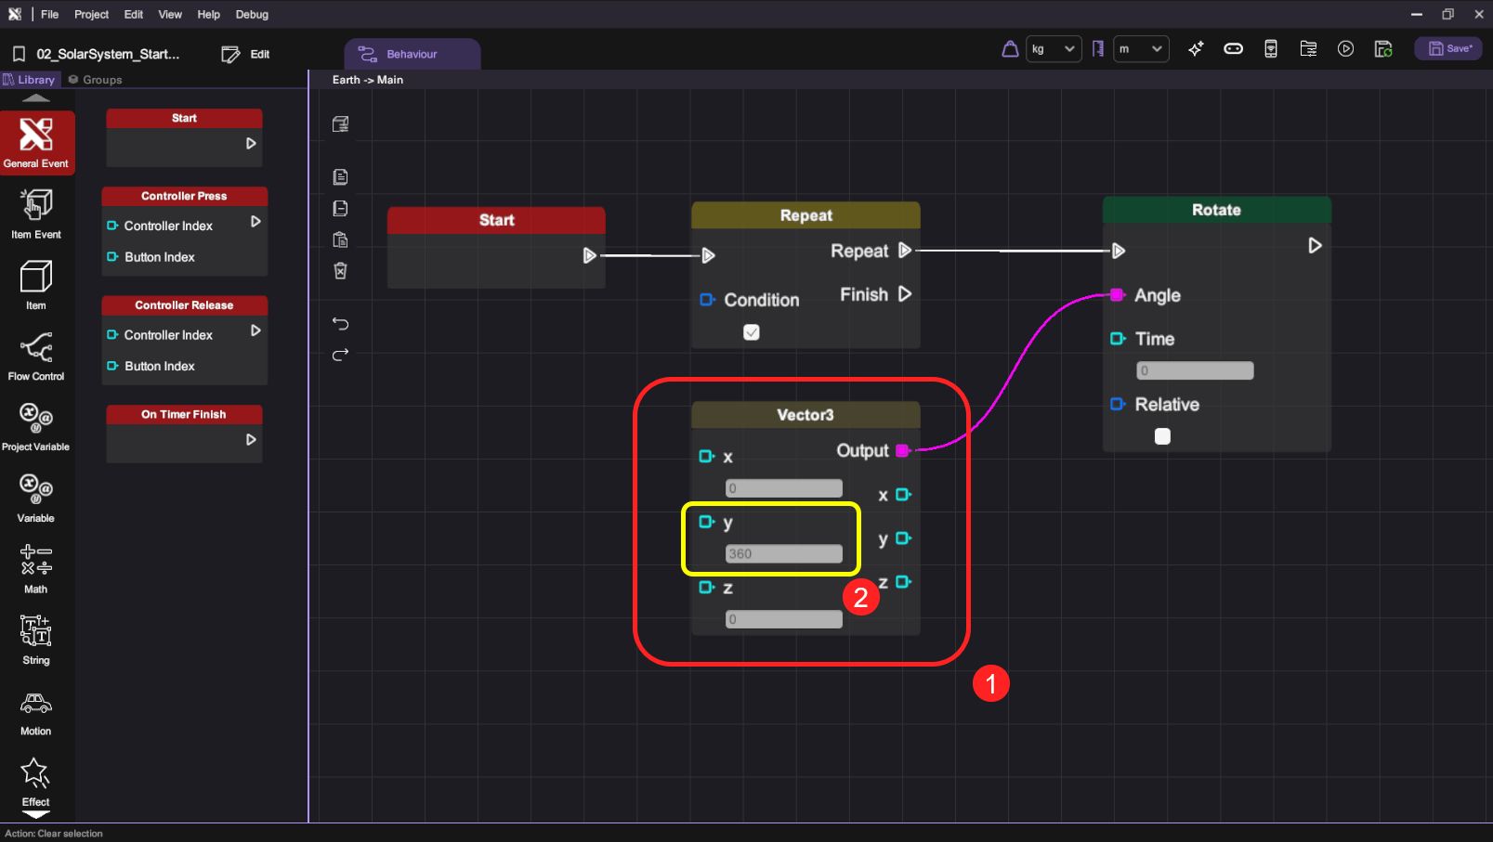
Task: Open the String node category
Action: [x=36, y=640]
